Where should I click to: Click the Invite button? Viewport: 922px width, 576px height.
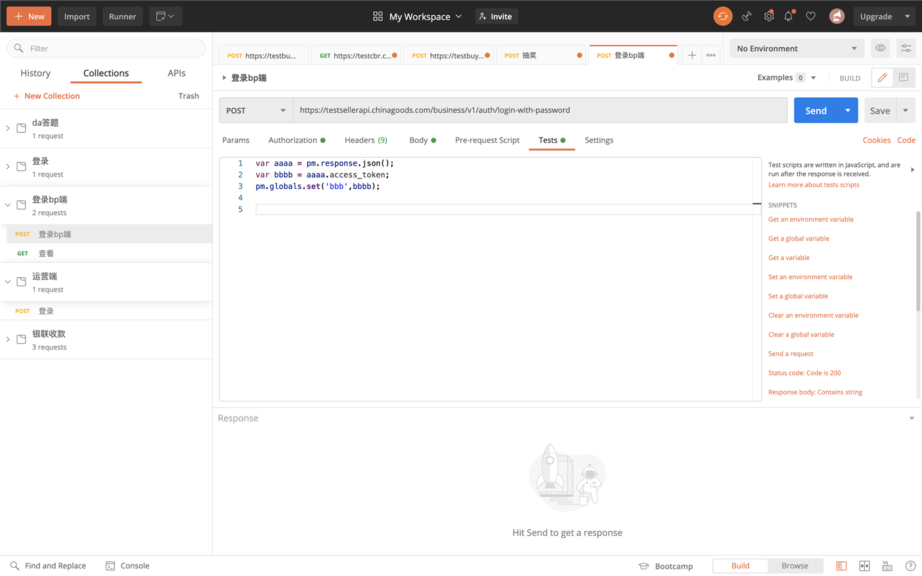(496, 17)
